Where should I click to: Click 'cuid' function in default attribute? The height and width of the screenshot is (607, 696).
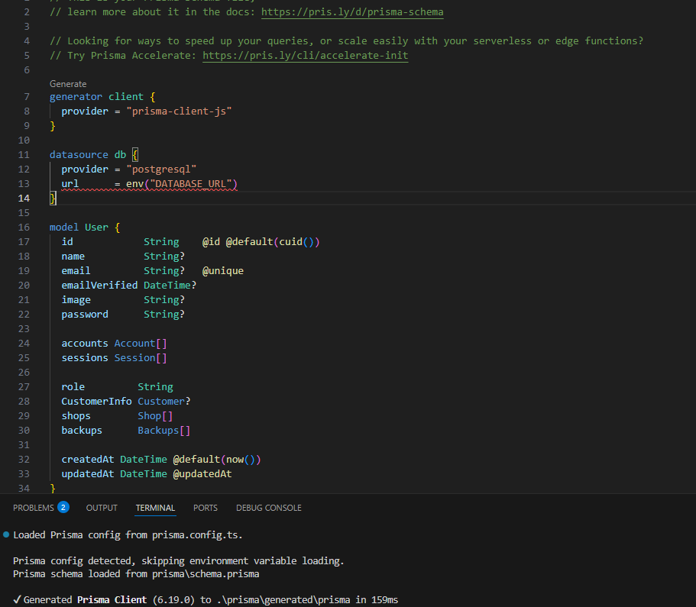coord(291,242)
